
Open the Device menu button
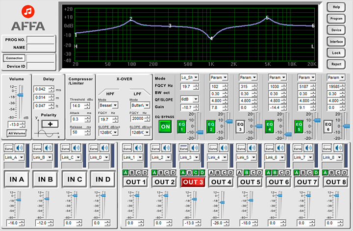pyautogui.click(x=336, y=30)
